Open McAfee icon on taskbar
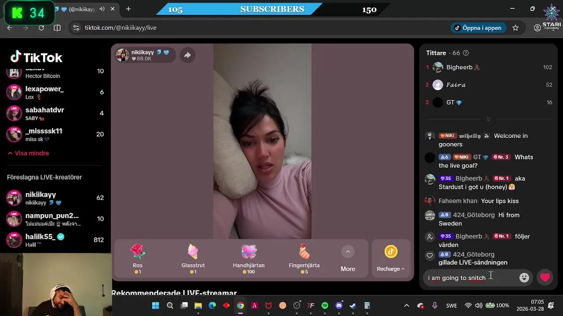The height and width of the screenshot is (316, 563). pyautogui.click(x=268, y=305)
